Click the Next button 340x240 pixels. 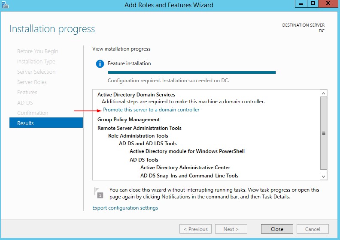click(x=231, y=229)
